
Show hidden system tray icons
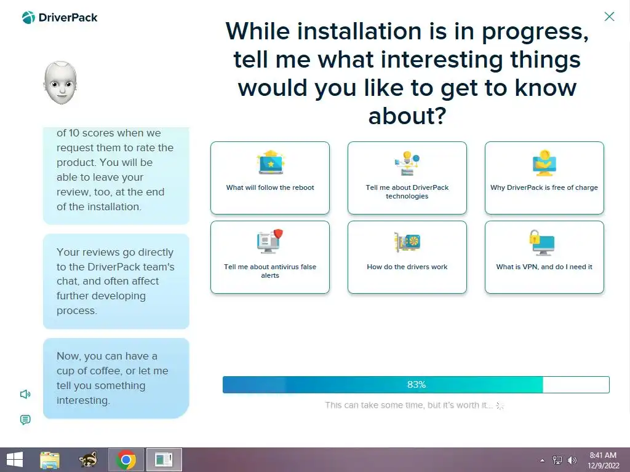[x=543, y=460]
